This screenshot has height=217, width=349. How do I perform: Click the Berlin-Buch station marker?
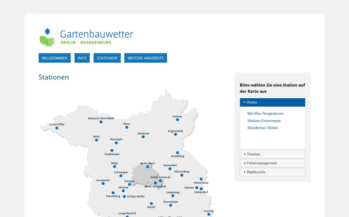(148, 167)
